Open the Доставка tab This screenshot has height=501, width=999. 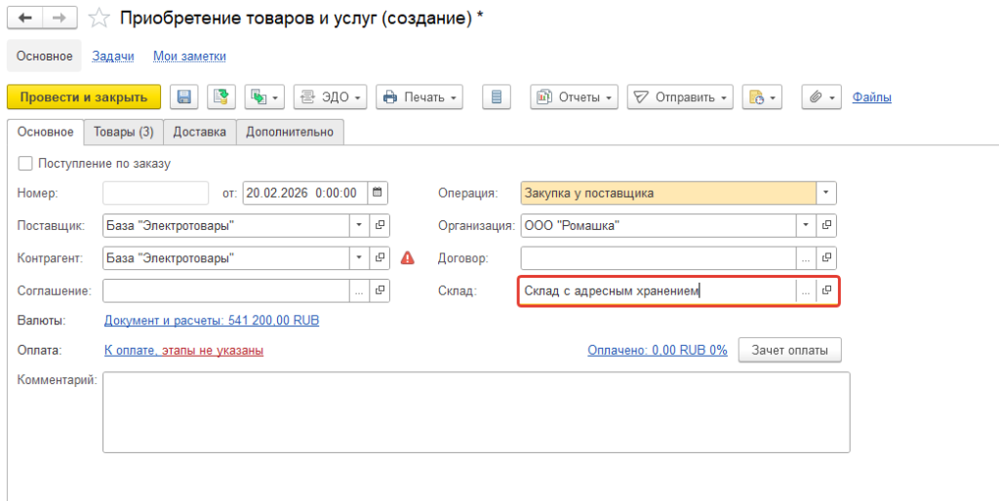tap(199, 132)
